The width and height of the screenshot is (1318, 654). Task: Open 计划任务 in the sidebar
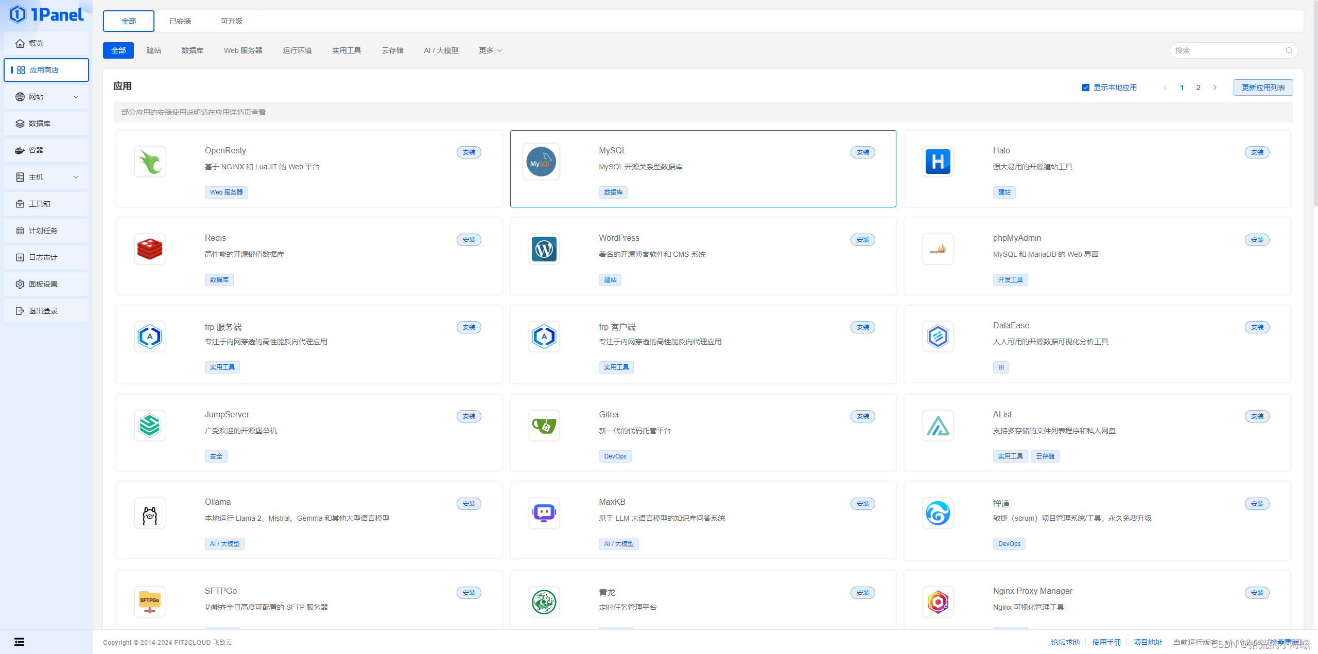coord(46,231)
